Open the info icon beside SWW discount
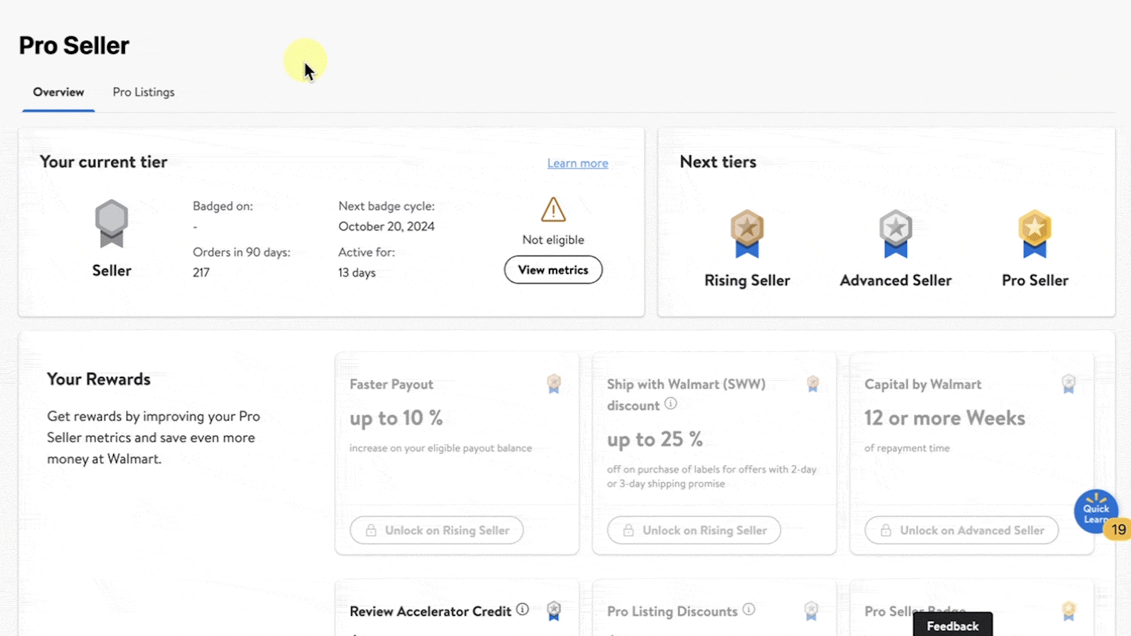 (x=670, y=404)
